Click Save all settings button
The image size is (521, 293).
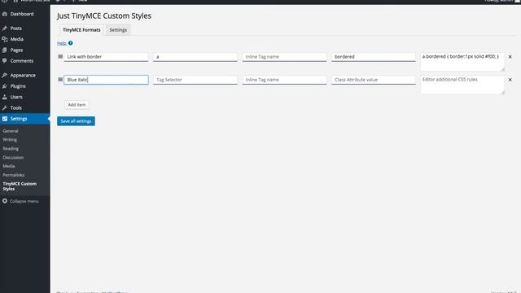click(x=76, y=121)
